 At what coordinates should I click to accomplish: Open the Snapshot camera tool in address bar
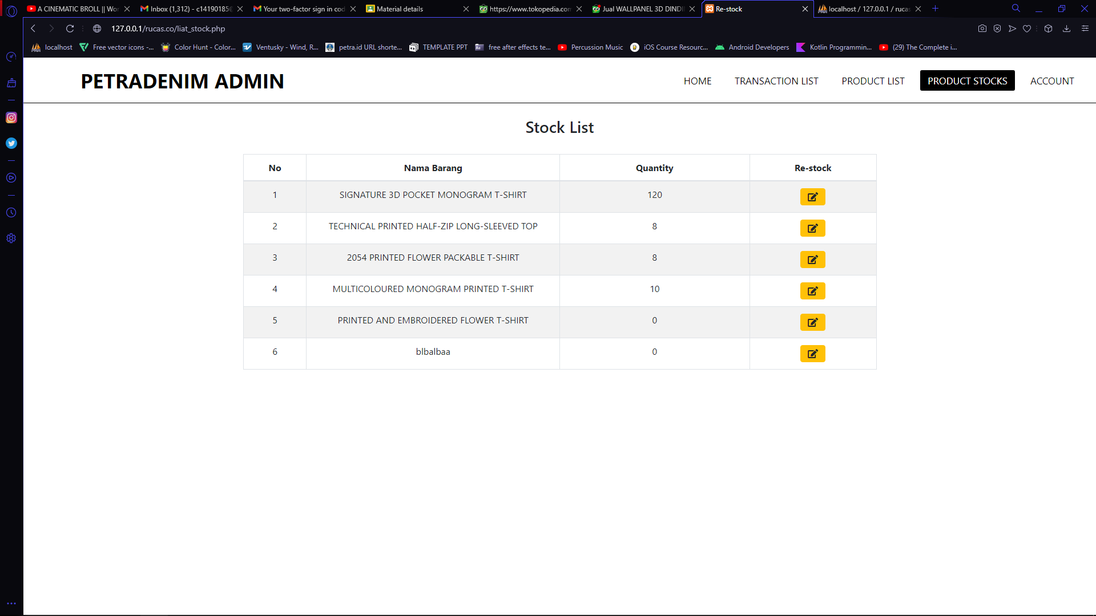[982, 28]
